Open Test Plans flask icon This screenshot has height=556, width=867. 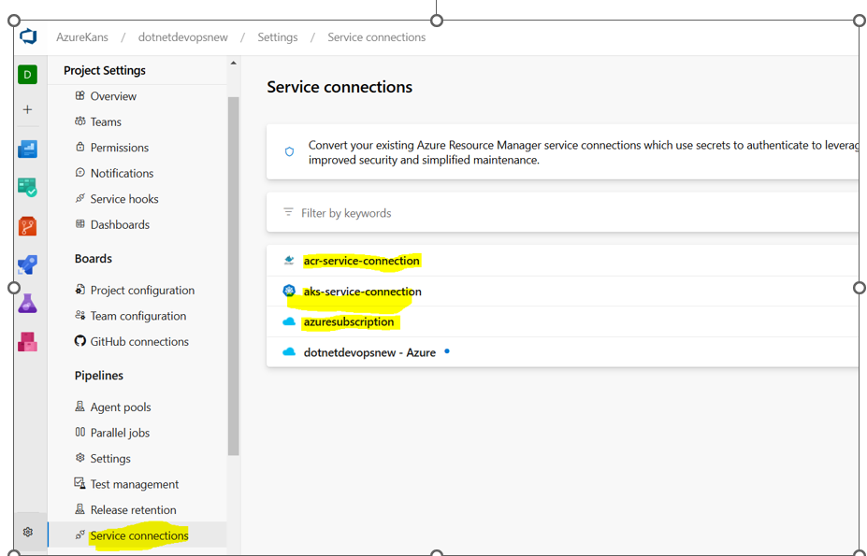pos(28,302)
